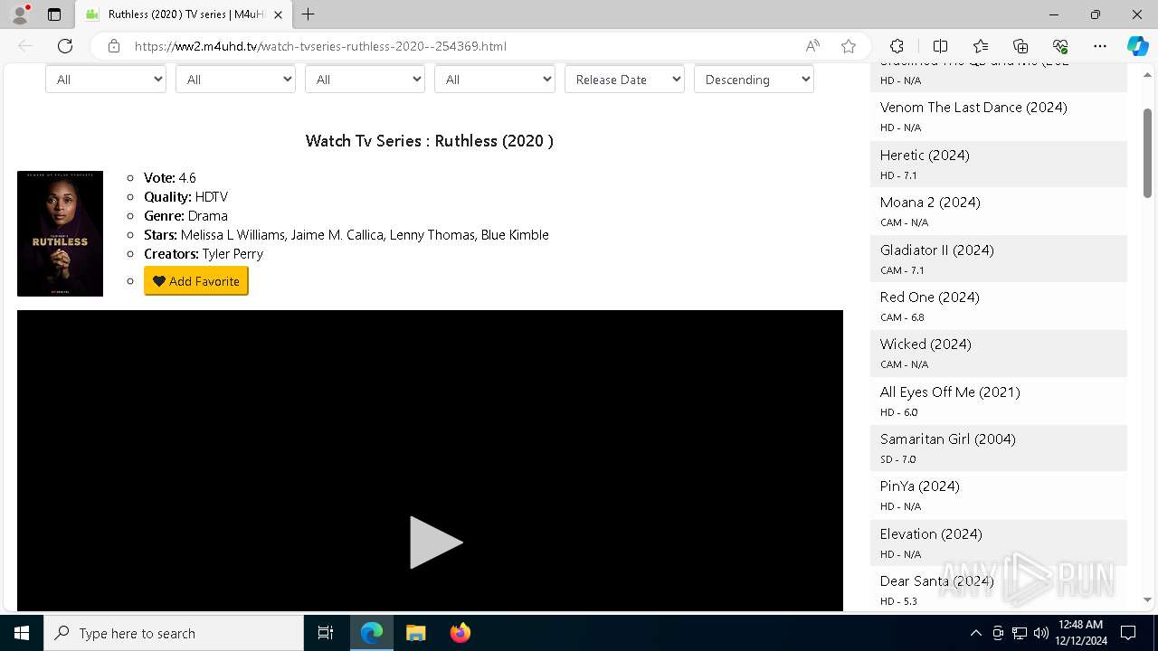Open Heretic (2024) movie link

click(925, 155)
